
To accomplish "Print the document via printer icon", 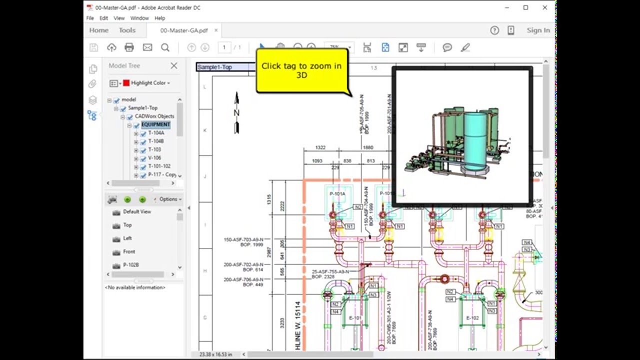I will click(129, 47).
